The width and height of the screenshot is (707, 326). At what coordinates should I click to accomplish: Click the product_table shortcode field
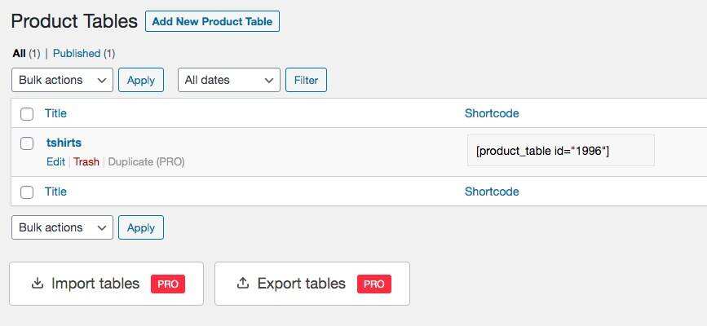[560, 150]
